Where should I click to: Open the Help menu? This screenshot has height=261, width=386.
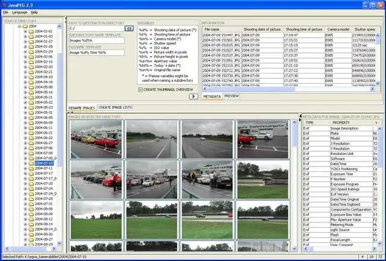click(x=34, y=12)
